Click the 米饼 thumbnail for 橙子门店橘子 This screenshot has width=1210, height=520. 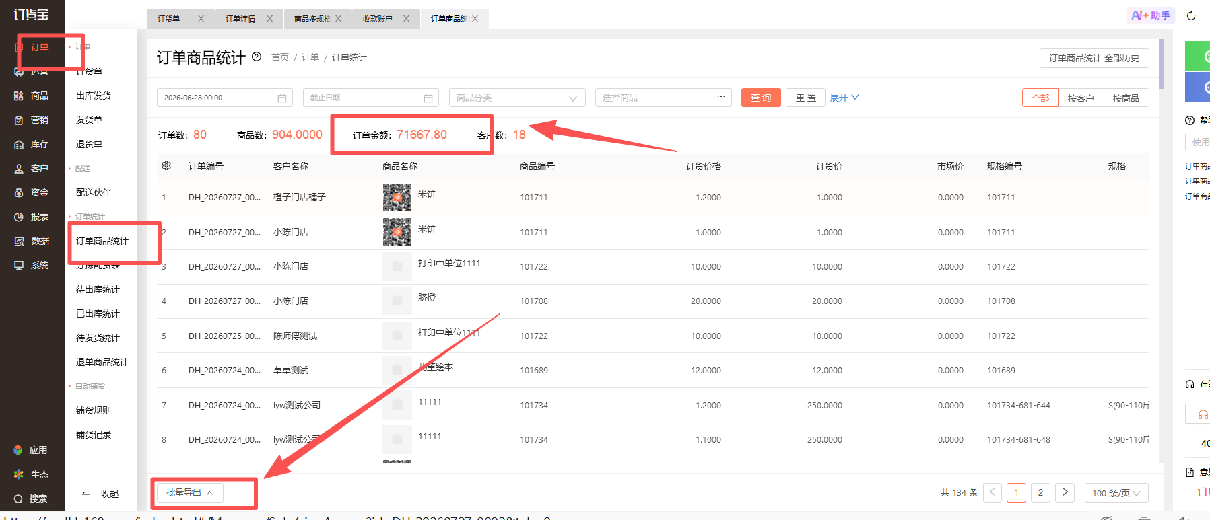coord(397,197)
